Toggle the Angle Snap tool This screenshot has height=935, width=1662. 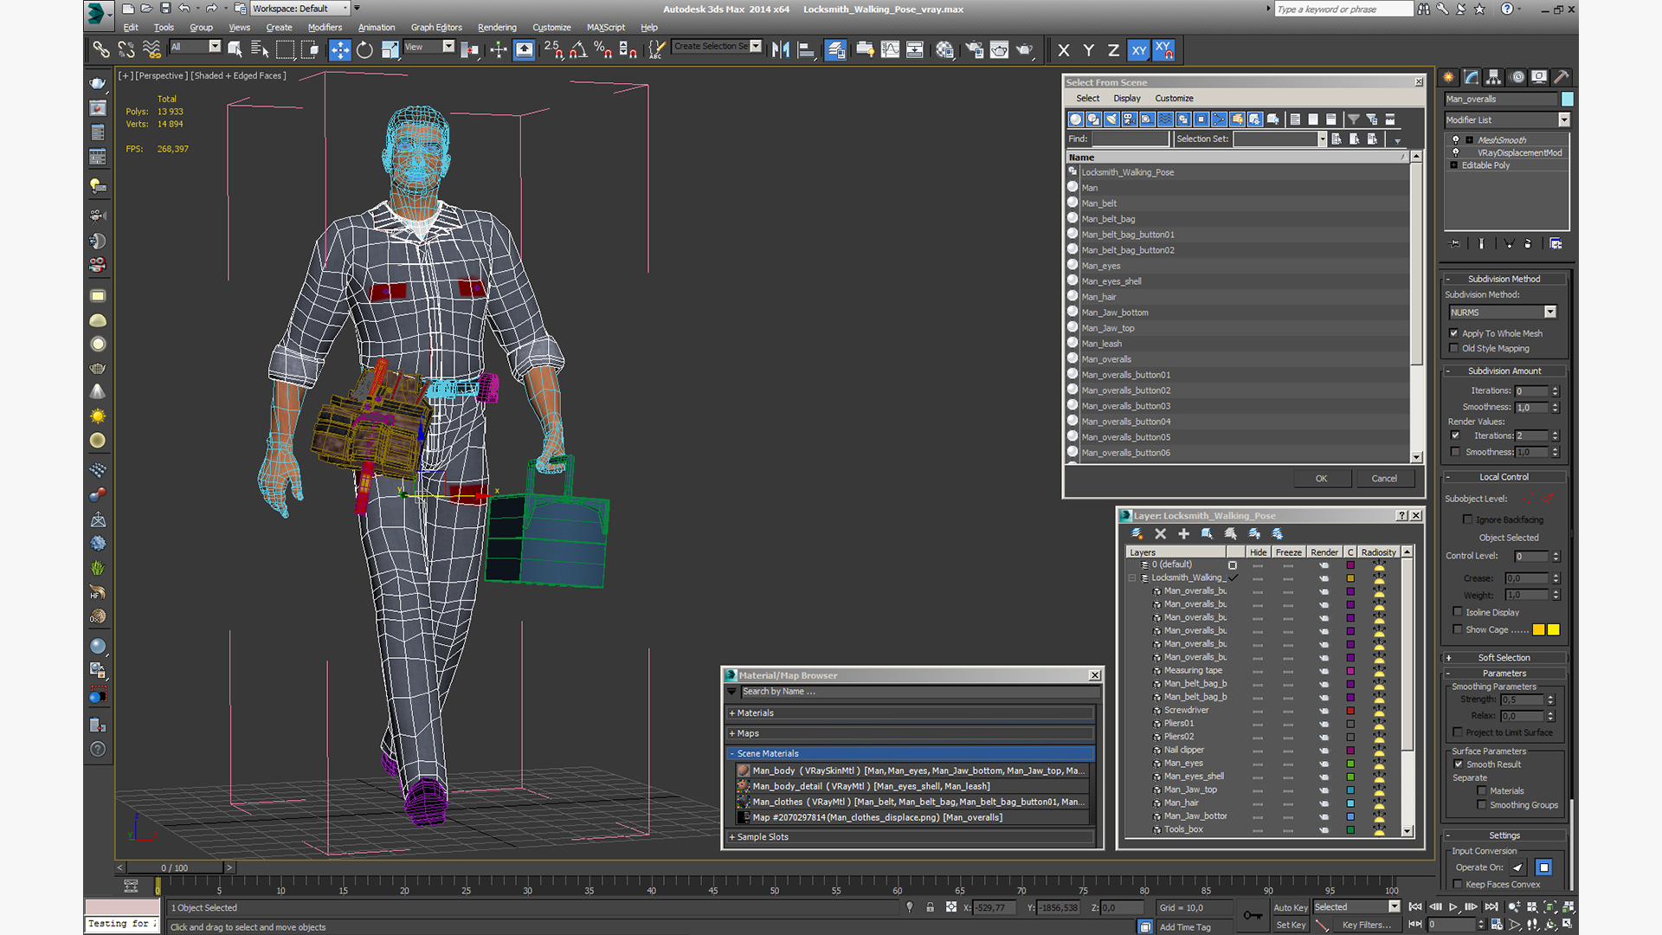(x=578, y=50)
